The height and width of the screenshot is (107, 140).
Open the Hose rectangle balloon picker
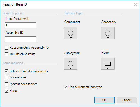pos(108,64)
